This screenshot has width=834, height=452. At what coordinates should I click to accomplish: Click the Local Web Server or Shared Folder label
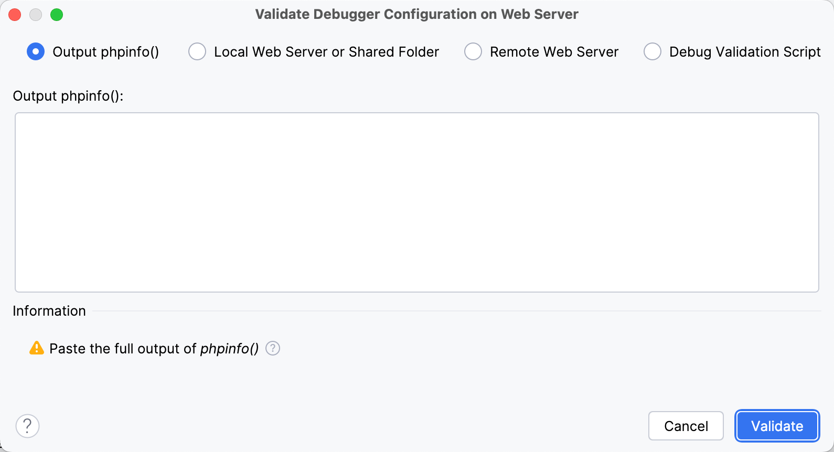click(x=326, y=51)
